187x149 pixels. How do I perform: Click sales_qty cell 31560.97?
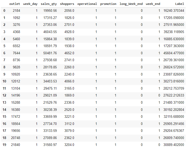[50, 145]
